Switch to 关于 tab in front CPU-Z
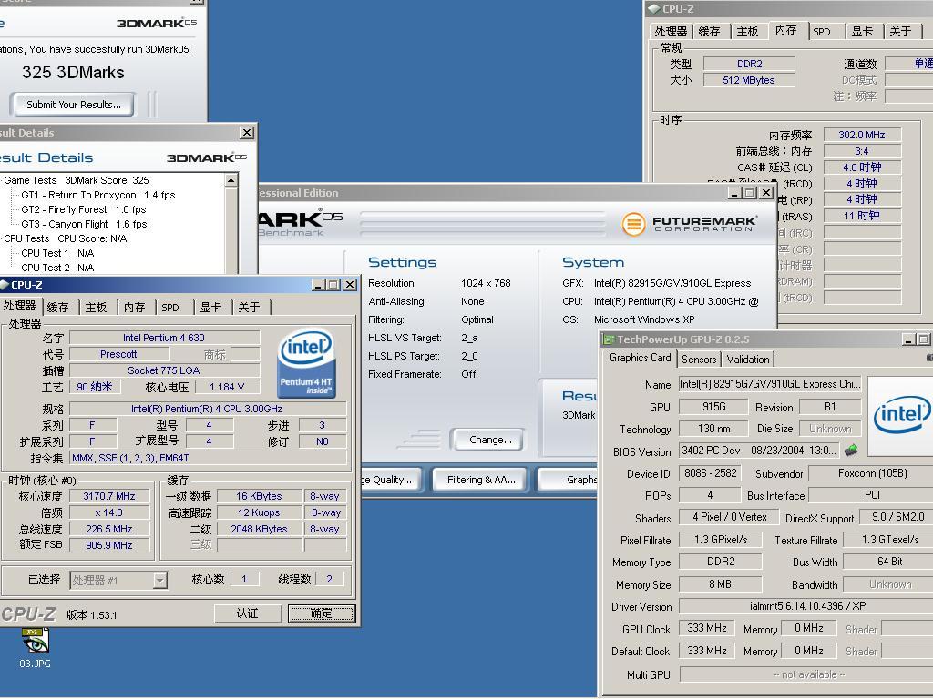 click(250, 308)
